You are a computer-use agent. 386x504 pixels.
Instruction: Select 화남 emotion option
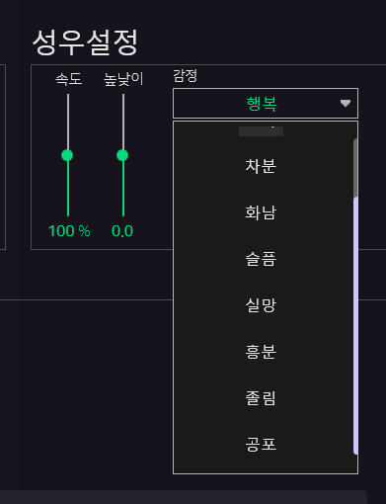[261, 212]
